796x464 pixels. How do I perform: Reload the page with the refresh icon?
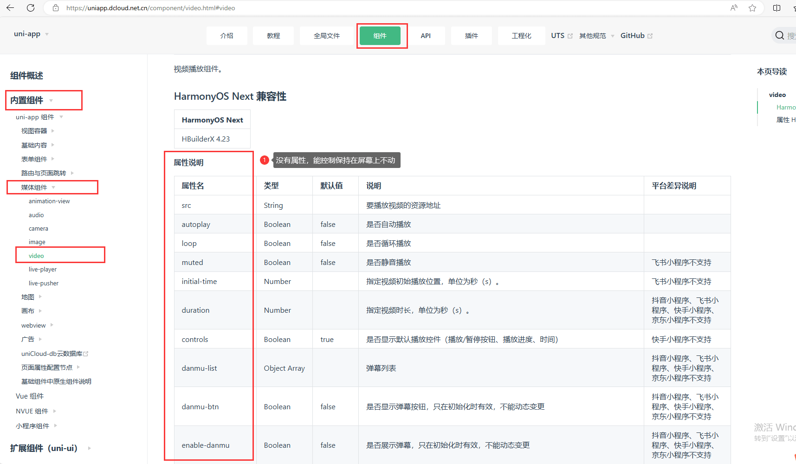point(31,8)
